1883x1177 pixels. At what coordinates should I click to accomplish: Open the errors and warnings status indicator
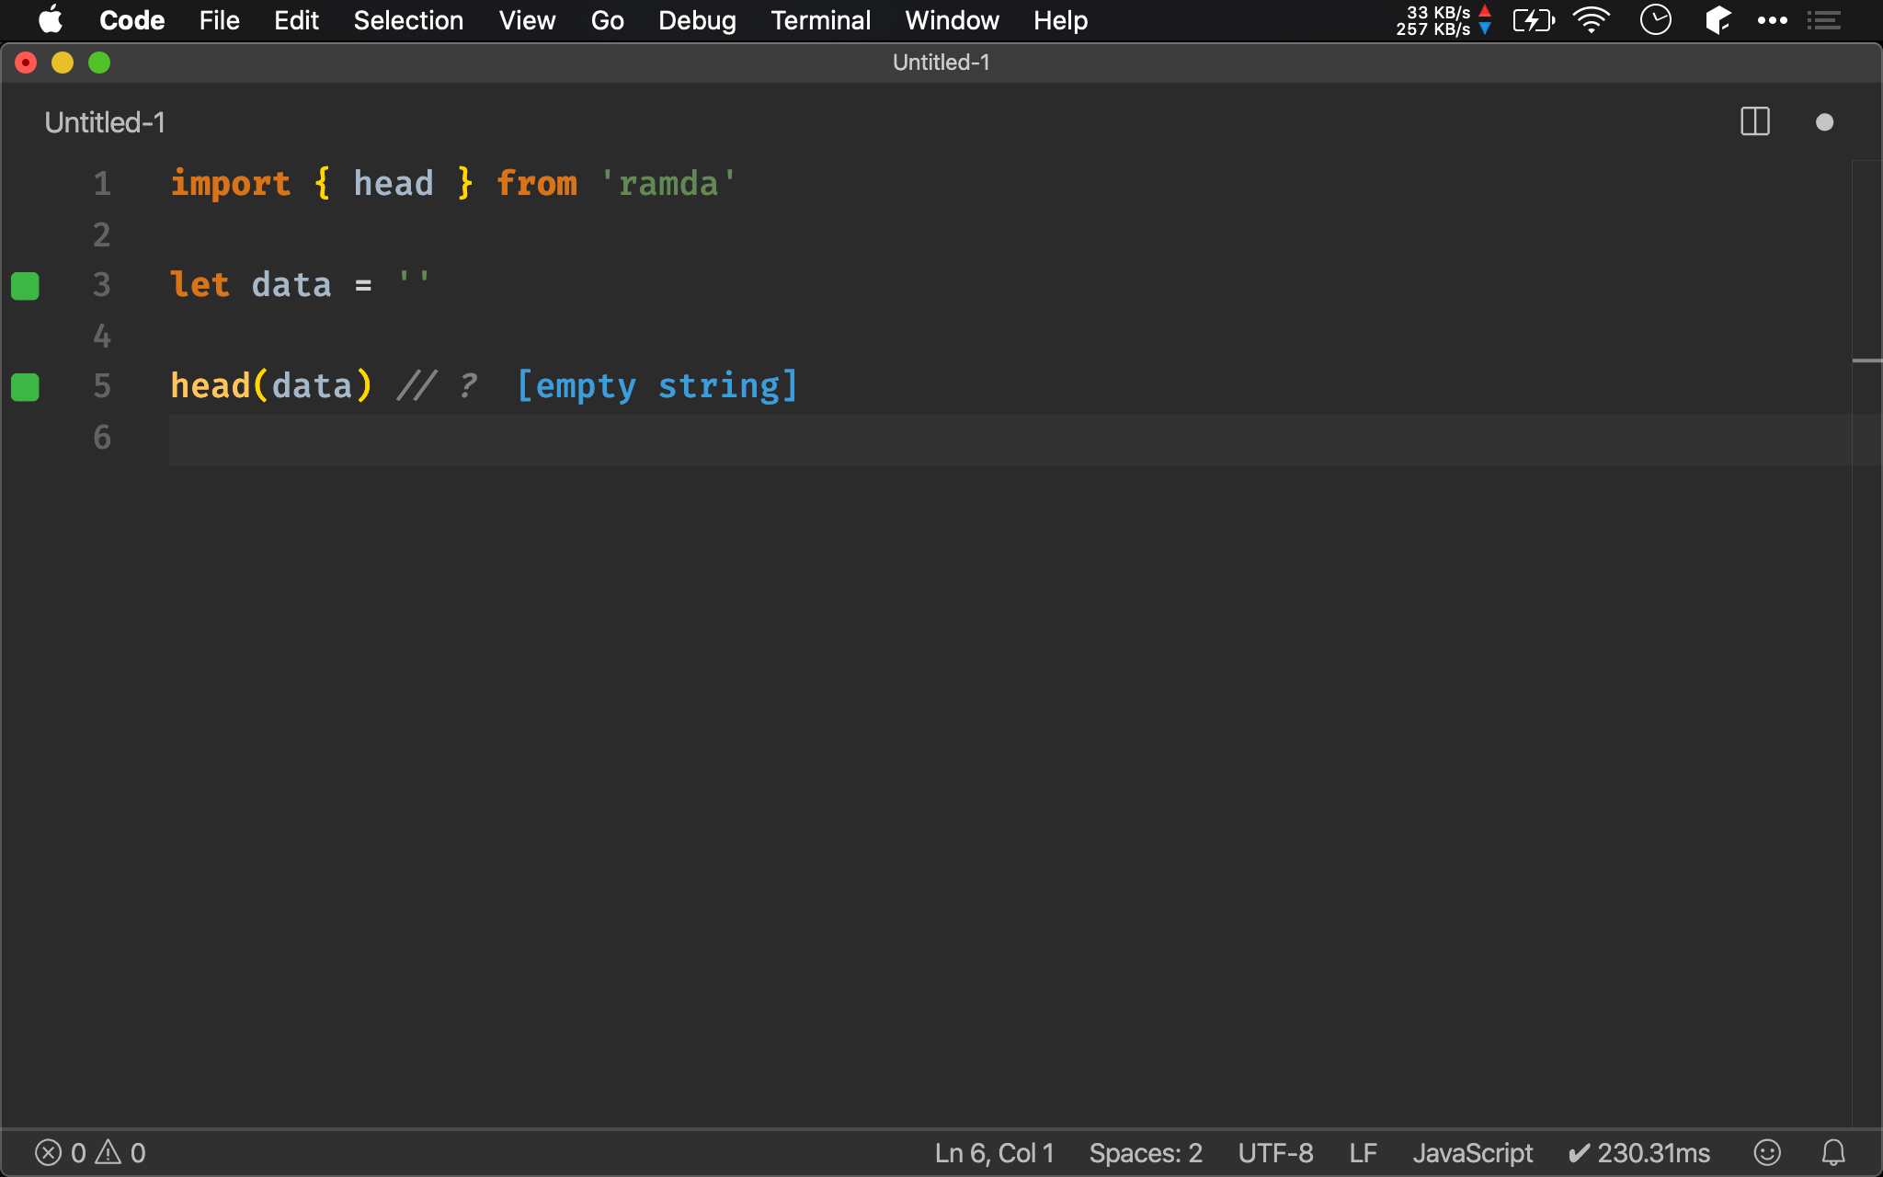(90, 1153)
